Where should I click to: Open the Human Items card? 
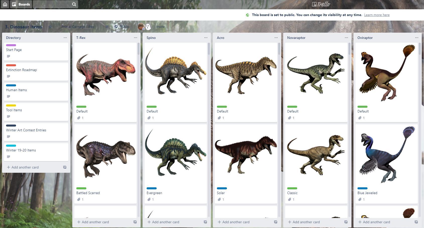pos(36,92)
